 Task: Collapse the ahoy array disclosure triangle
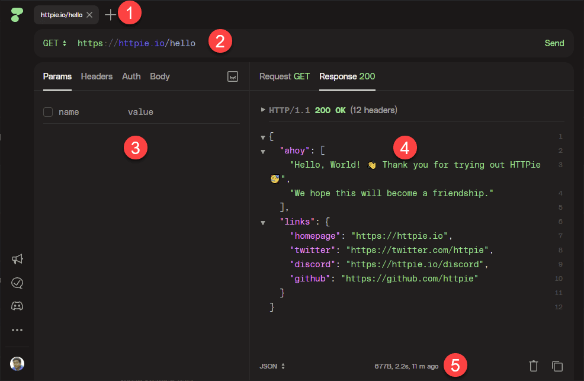point(262,151)
